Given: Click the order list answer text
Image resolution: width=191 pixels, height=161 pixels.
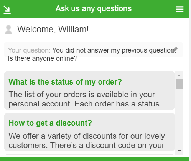Looking at the screenshot, I should [84, 99].
